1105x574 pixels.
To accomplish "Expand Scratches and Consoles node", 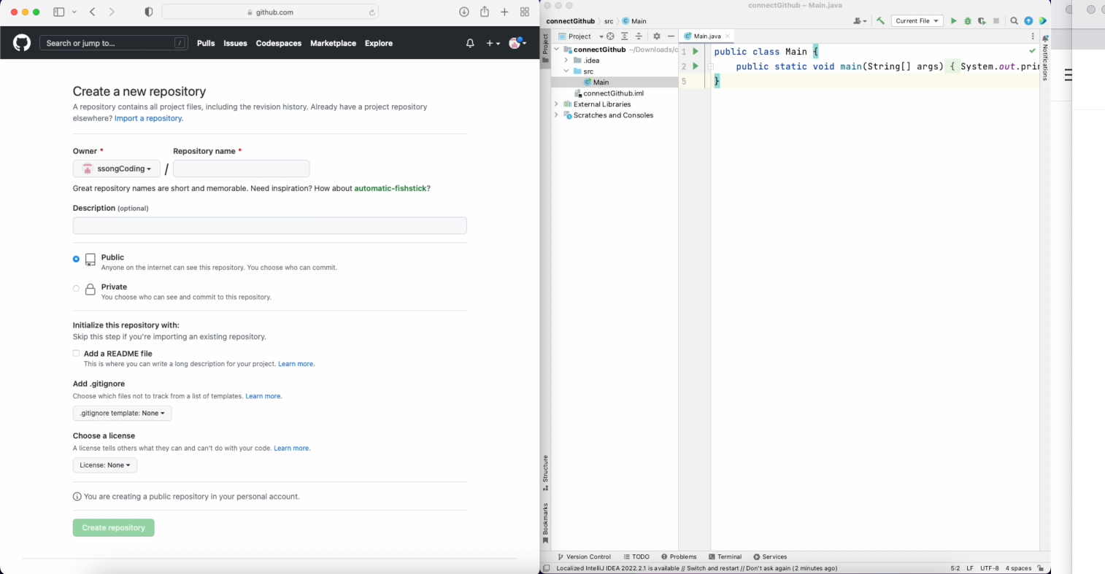I will (556, 115).
